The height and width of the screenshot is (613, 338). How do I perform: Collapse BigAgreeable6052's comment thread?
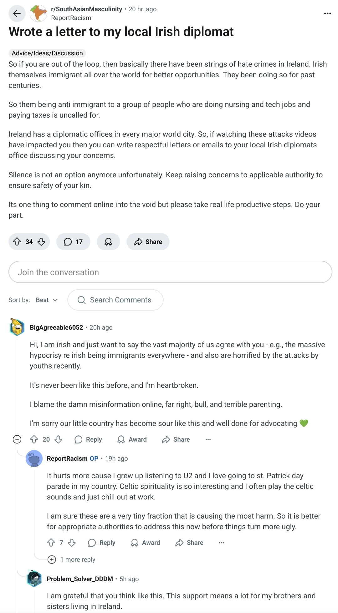(17, 439)
